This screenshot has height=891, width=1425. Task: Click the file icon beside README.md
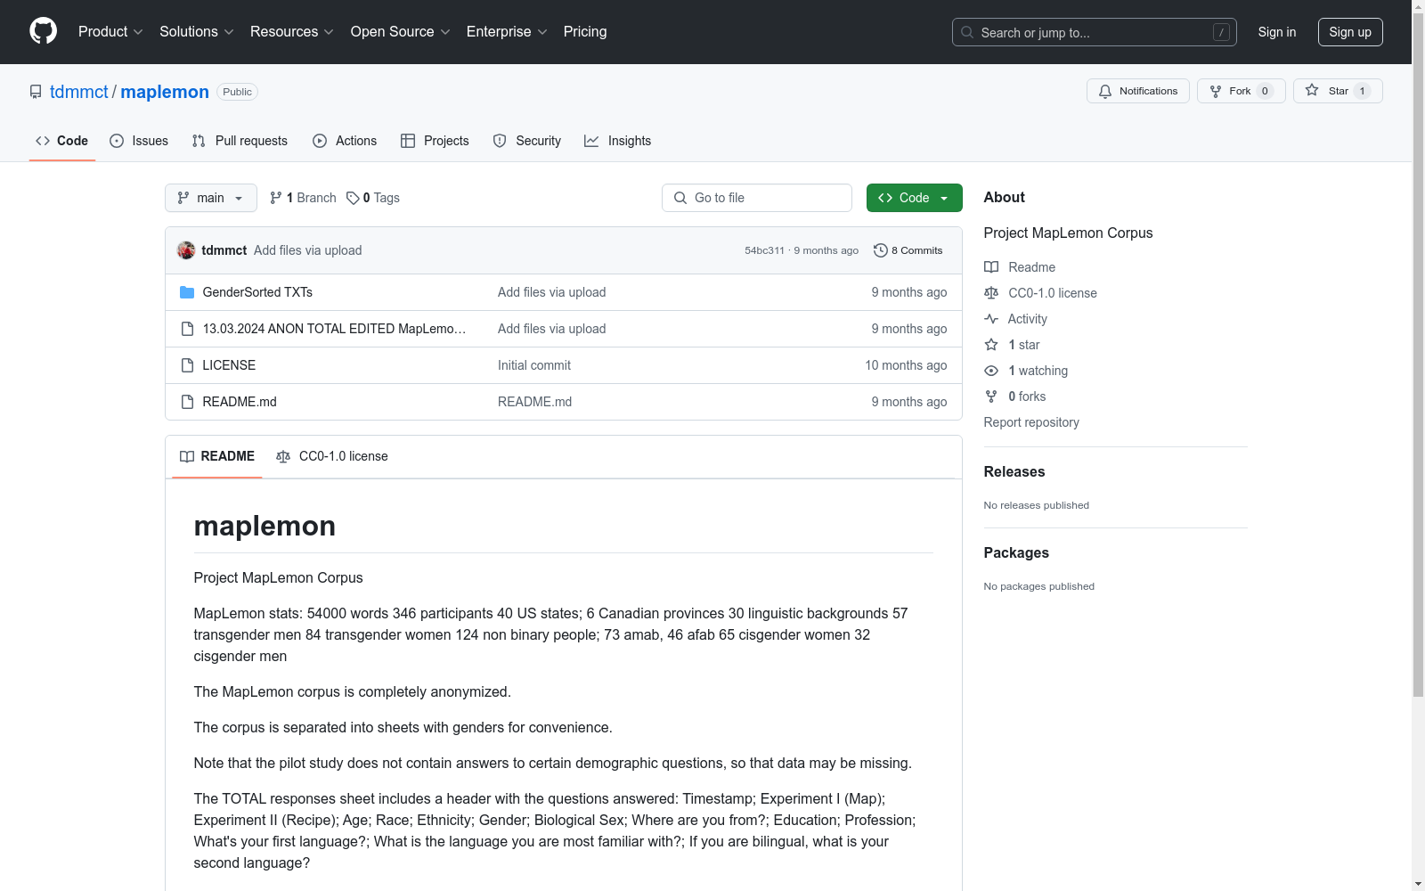[x=187, y=402]
